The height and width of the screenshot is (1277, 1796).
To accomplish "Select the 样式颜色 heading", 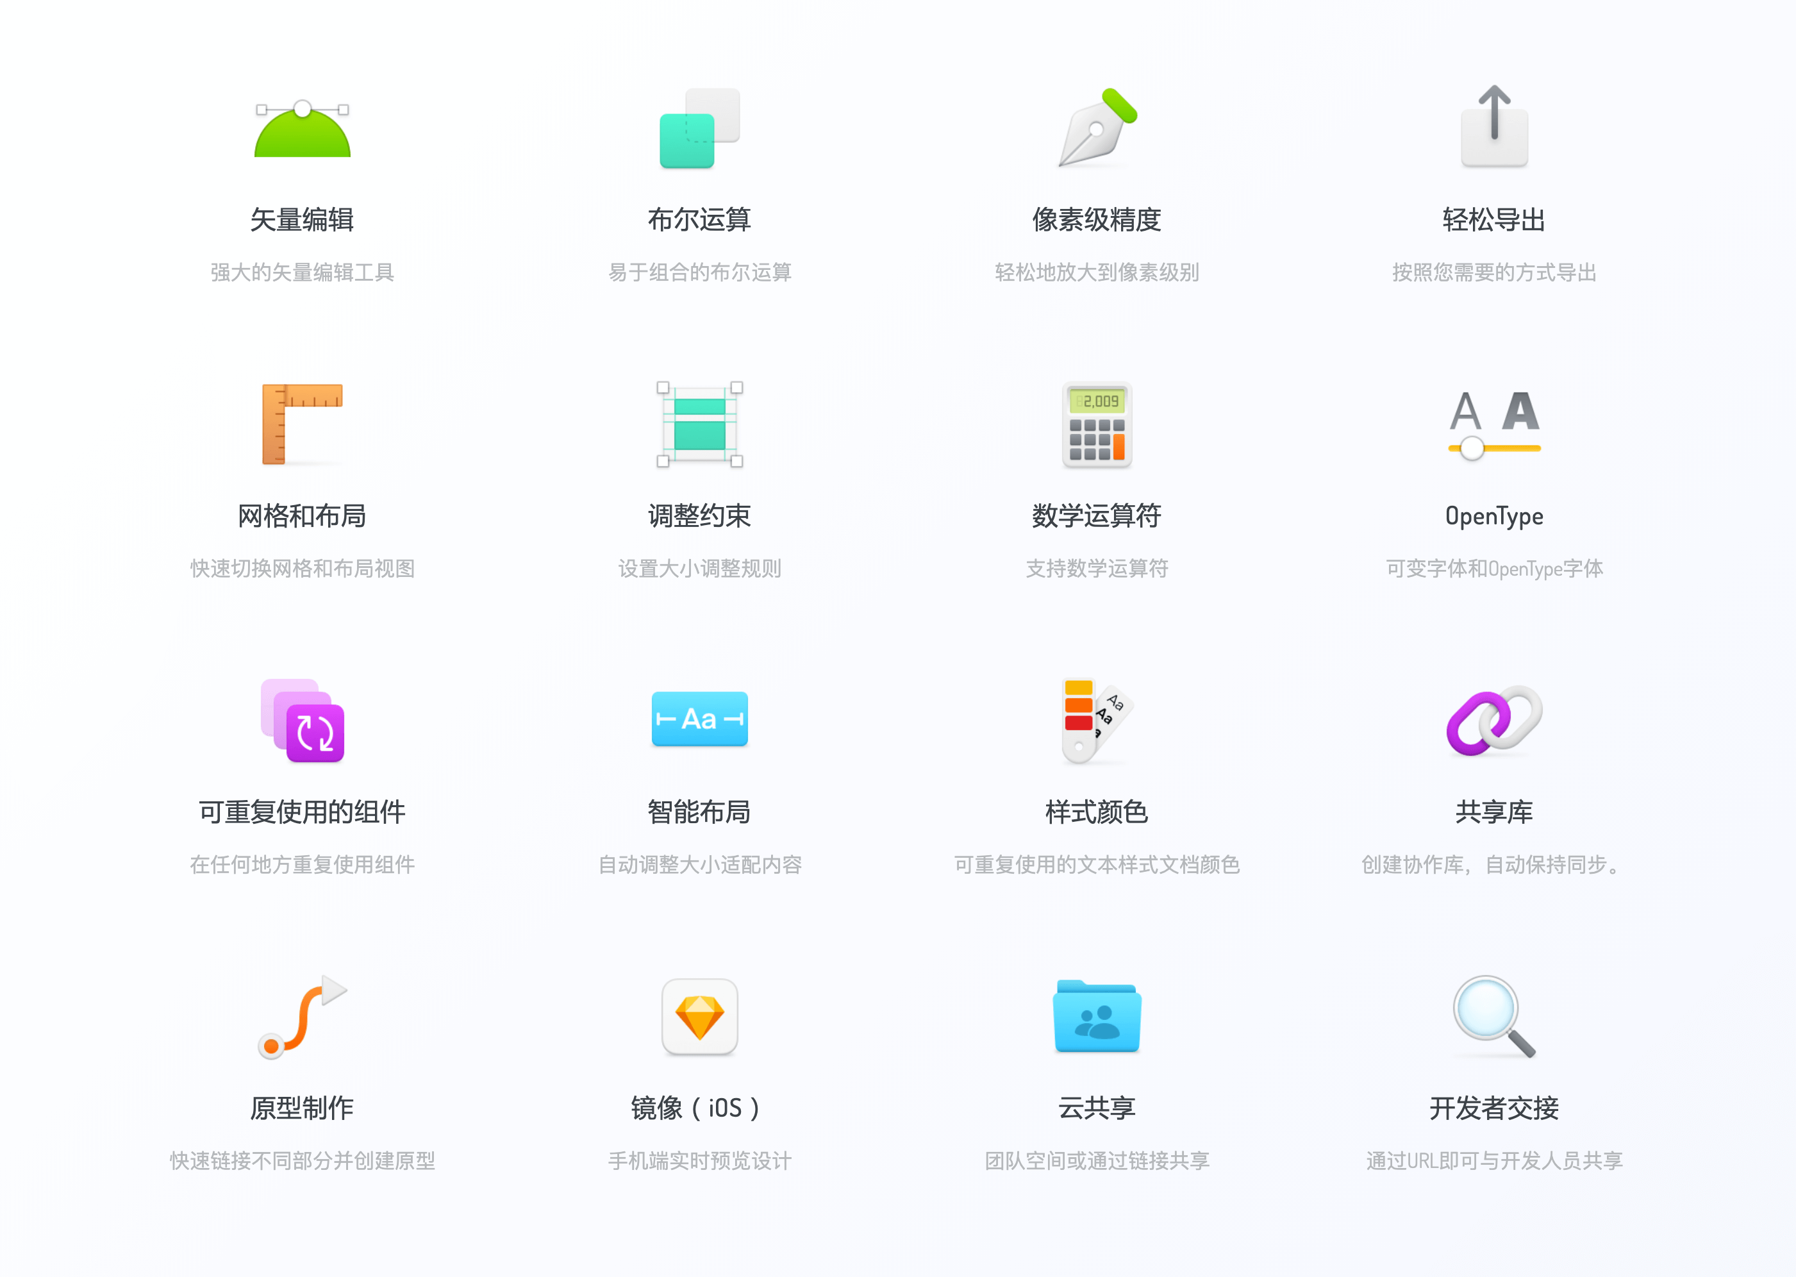I will point(1097,812).
